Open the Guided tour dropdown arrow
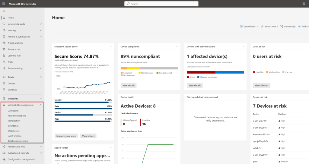 coord(258,27)
